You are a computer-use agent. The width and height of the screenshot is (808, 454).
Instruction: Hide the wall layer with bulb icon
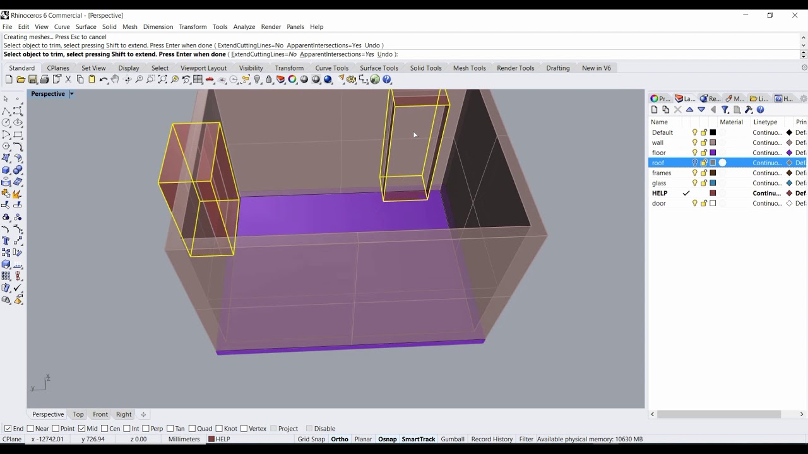[695, 143]
